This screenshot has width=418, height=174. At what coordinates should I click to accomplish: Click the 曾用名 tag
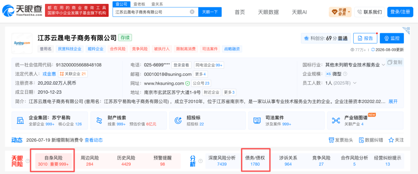point(46,49)
